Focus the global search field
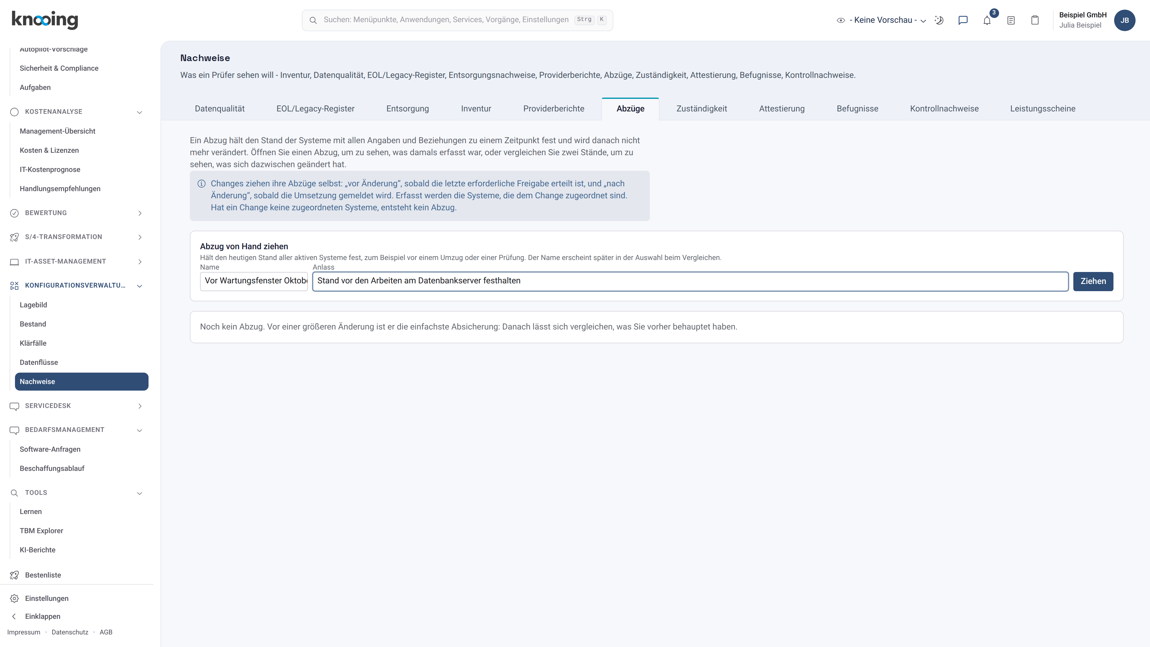The image size is (1150, 647). [x=457, y=20]
